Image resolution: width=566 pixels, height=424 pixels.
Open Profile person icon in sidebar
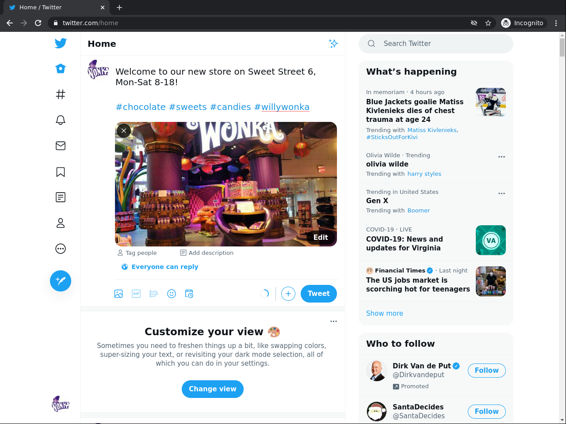point(61,223)
